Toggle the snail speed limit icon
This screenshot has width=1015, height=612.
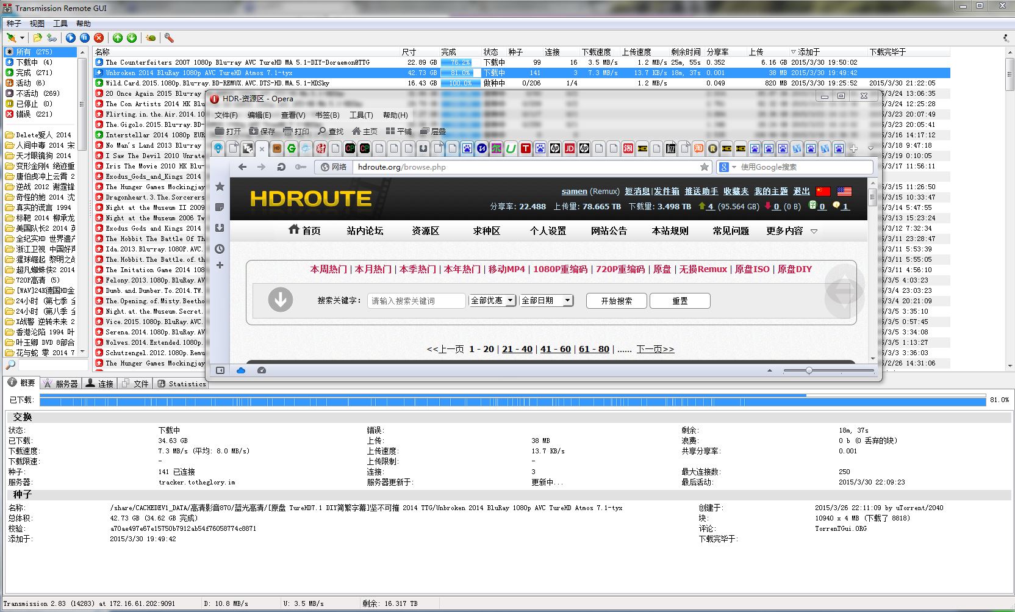click(151, 38)
